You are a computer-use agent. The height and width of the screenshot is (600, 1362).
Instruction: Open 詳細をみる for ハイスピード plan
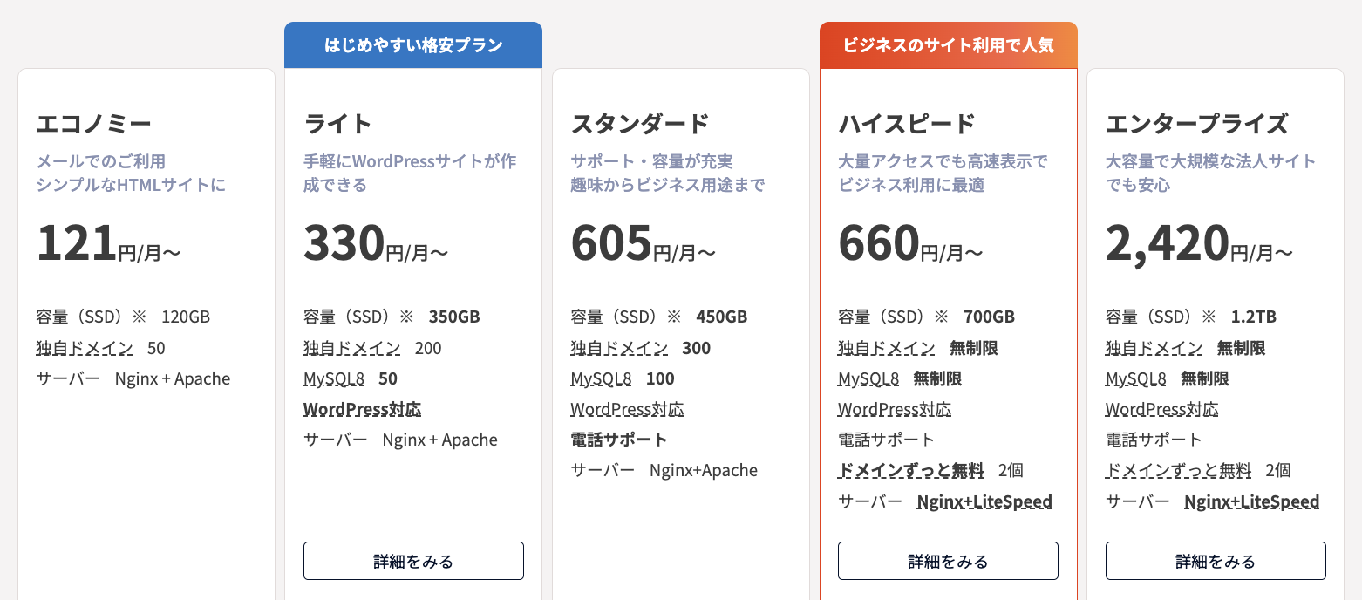948,561
